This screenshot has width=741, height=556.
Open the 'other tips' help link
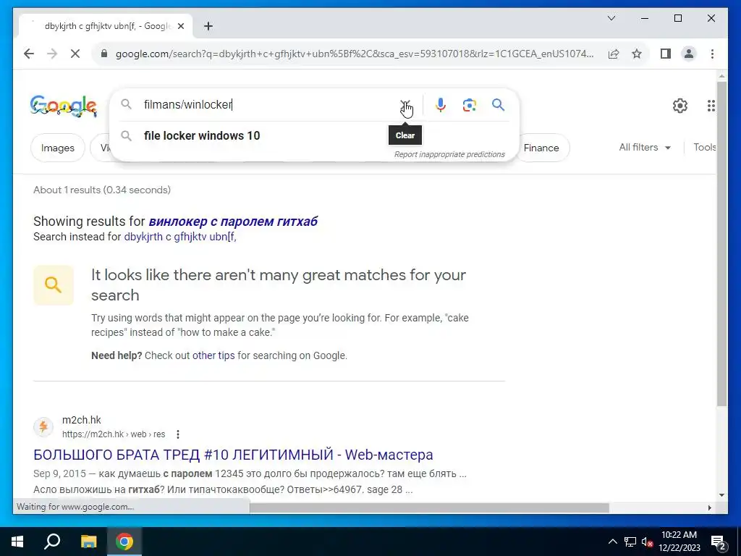(213, 355)
